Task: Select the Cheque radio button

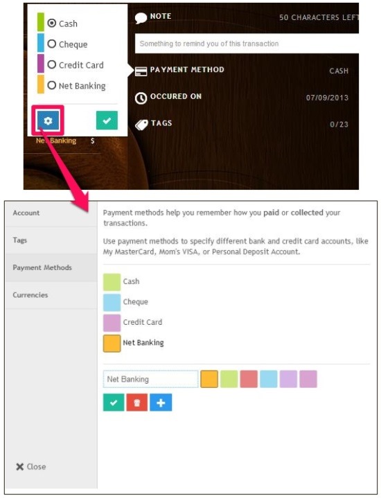Action: coord(51,44)
